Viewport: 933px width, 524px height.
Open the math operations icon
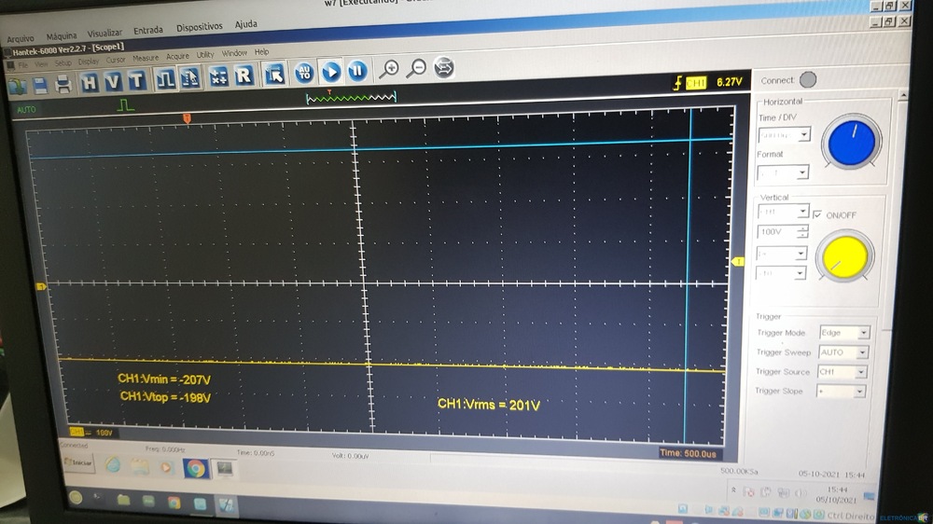(x=217, y=76)
